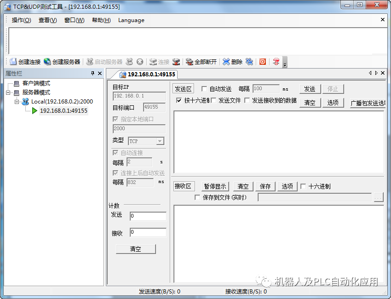Screen dimensions: 391x299
Task: Click the 暂停显示 button
Action: click(x=215, y=187)
